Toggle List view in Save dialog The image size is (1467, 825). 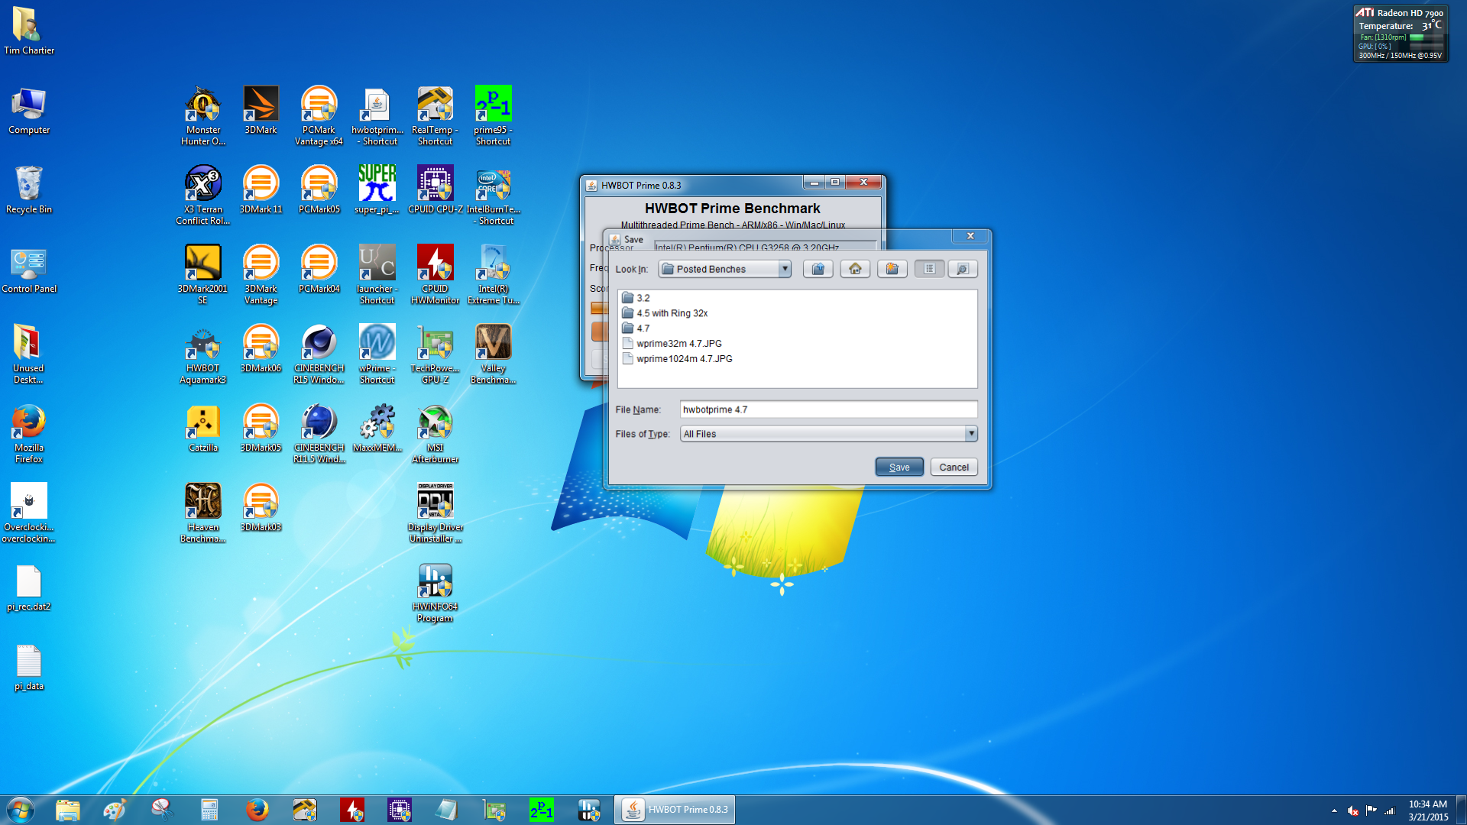[929, 269]
